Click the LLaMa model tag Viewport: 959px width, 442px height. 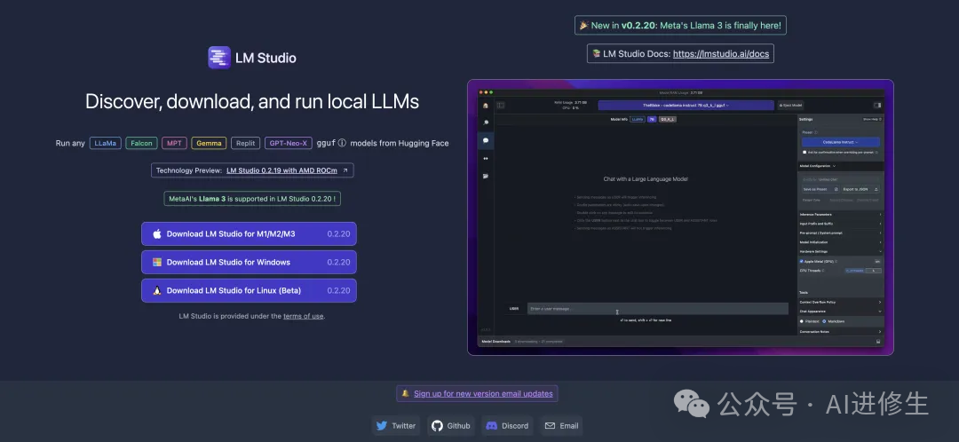(x=105, y=143)
